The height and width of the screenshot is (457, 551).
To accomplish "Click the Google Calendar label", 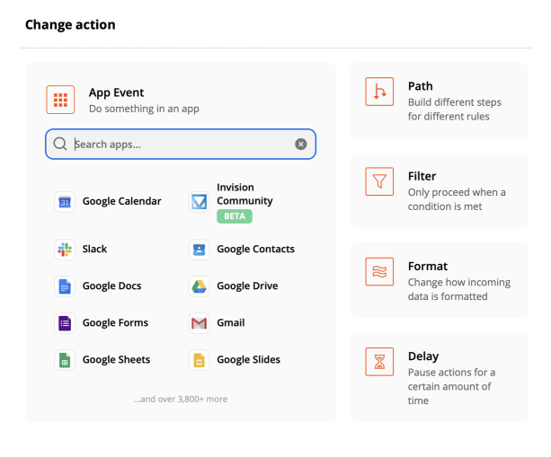I will click(122, 201).
